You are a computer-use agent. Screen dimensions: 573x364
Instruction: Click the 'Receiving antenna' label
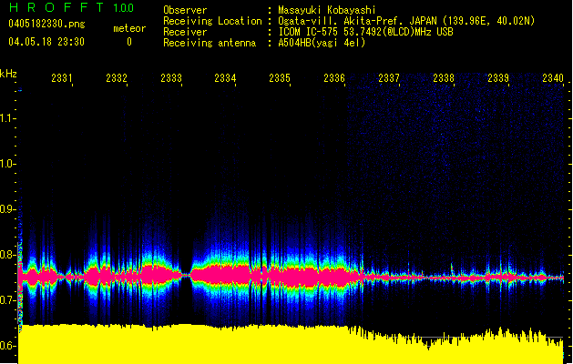(x=210, y=43)
